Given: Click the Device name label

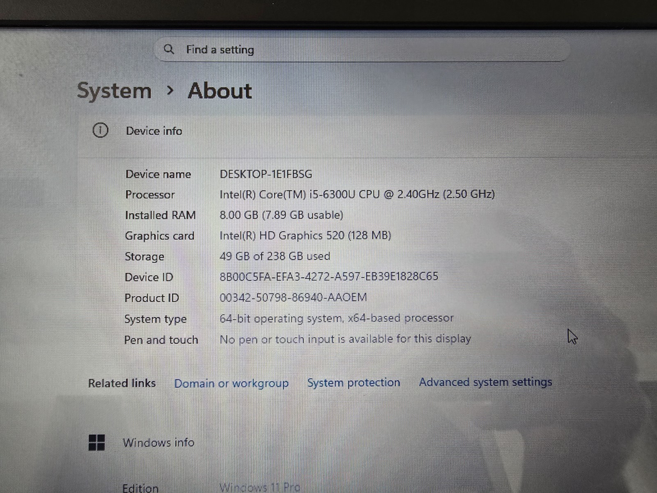Looking at the screenshot, I should click(158, 174).
